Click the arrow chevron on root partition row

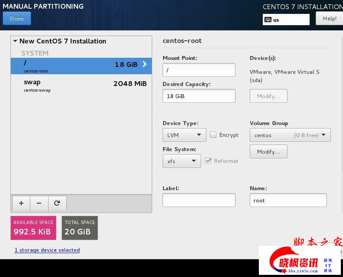[145, 64]
